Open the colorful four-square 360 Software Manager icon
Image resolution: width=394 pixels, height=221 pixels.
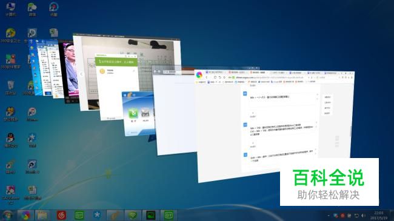[10, 62]
